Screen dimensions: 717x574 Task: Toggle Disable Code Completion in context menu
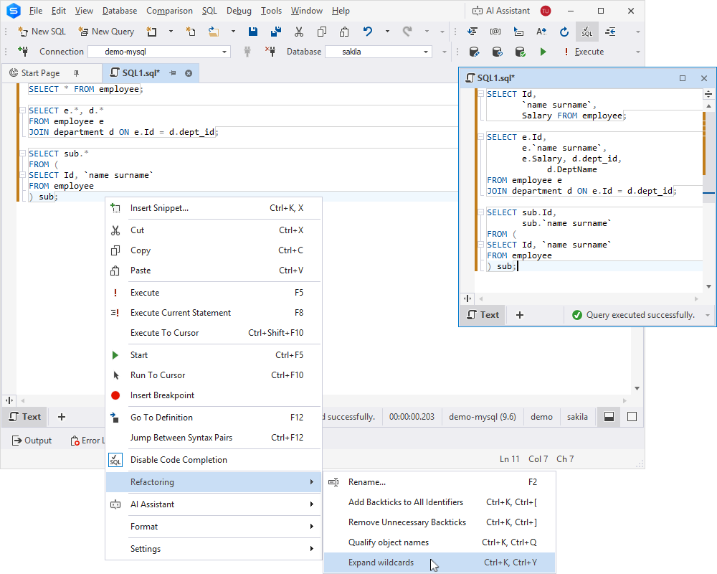[x=214, y=460]
